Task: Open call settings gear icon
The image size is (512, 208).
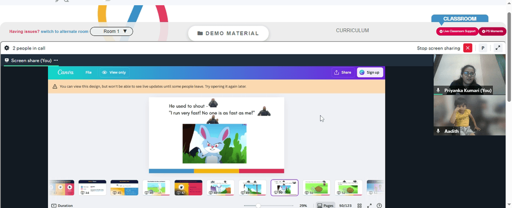Action: pos(7,48)
